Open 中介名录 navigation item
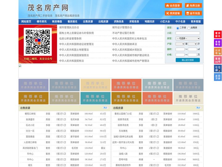 180,22
